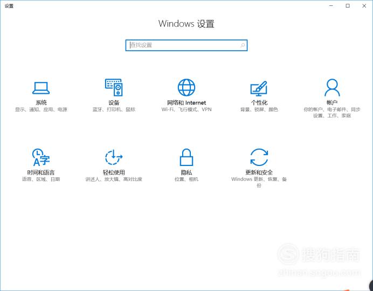Image resolution: width=373 pixels, height=291 pixels.
Task: Click the 时间和语言 title label
Action: [41, 172]
